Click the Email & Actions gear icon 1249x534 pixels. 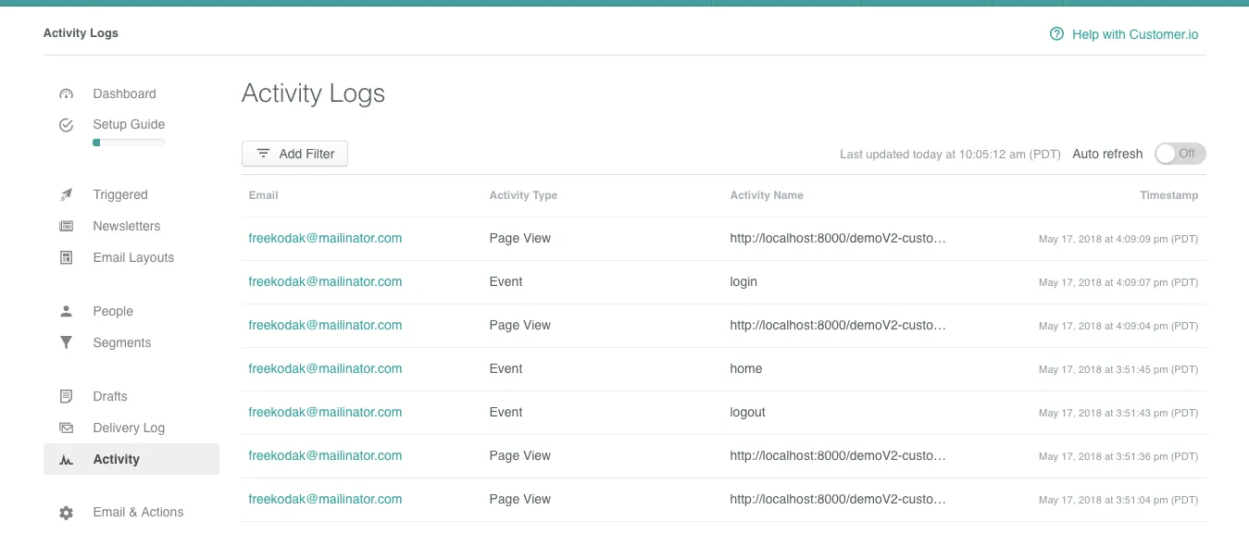66,513
